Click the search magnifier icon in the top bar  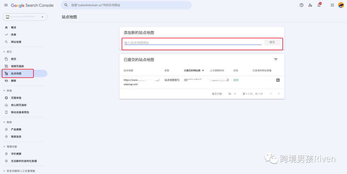coord(66,5)
